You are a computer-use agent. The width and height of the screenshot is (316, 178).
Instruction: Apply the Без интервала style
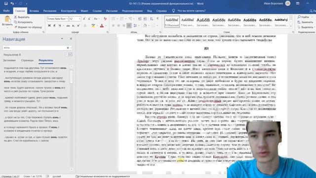coord(188,22)
